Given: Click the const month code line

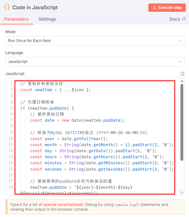Looking at the screenshot, I should pyautogui.click(x=102, y=145).
